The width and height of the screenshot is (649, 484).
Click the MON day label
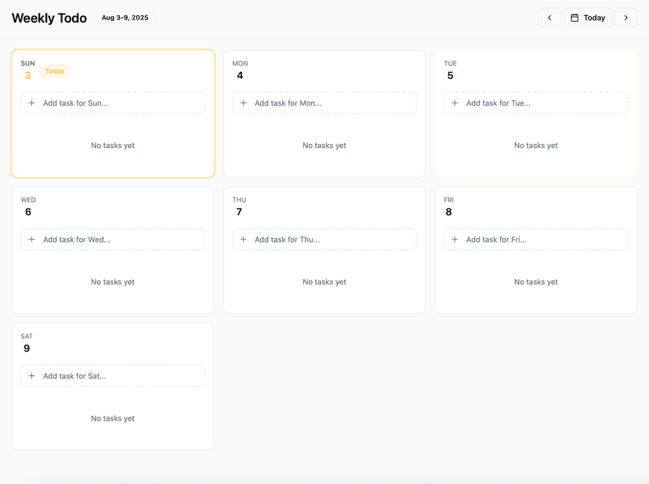(240, 63)
